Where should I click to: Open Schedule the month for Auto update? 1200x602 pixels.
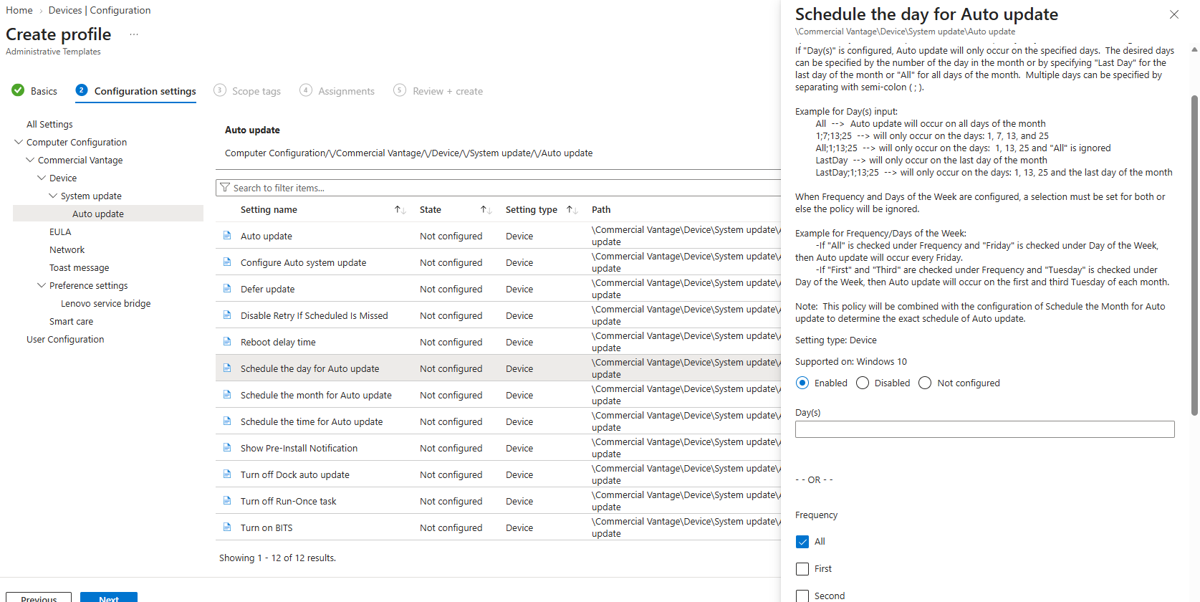pos(316,396)
